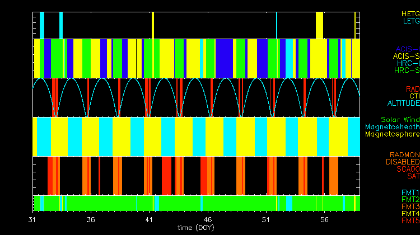Select the HRC-I legend entry
This screenshot has height=235, width=420.
coord(408,63)
